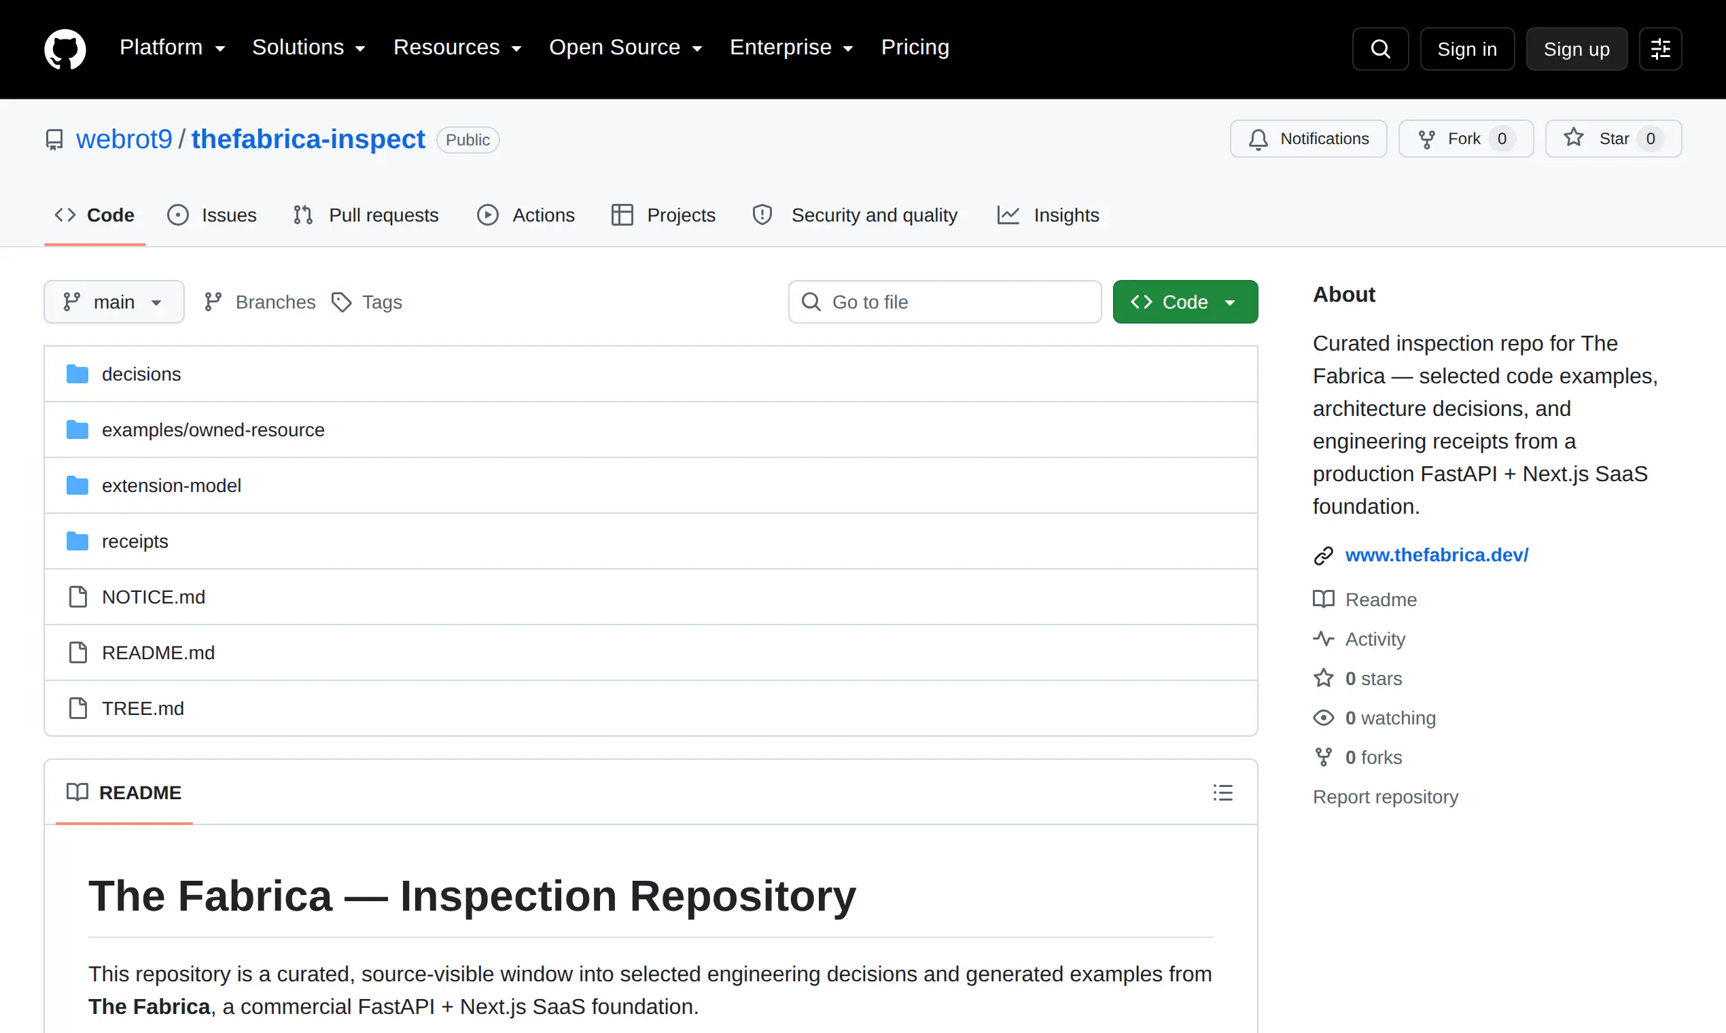
Task: Open the examples/owned-resource folder name
Action: pos(213,430)
